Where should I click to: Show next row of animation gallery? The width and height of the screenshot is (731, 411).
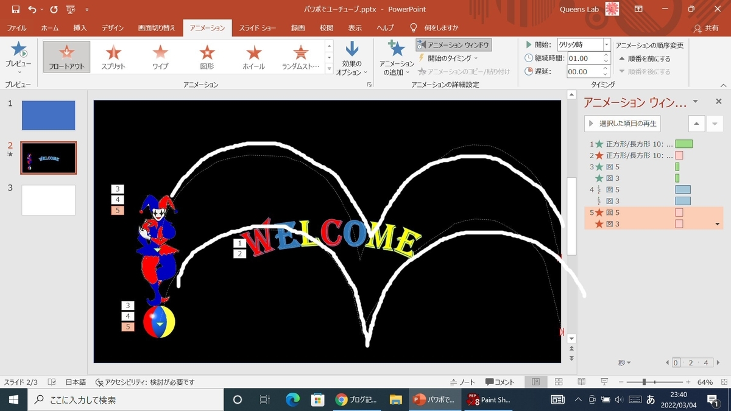pyautogui.click(x=329, y=57)
